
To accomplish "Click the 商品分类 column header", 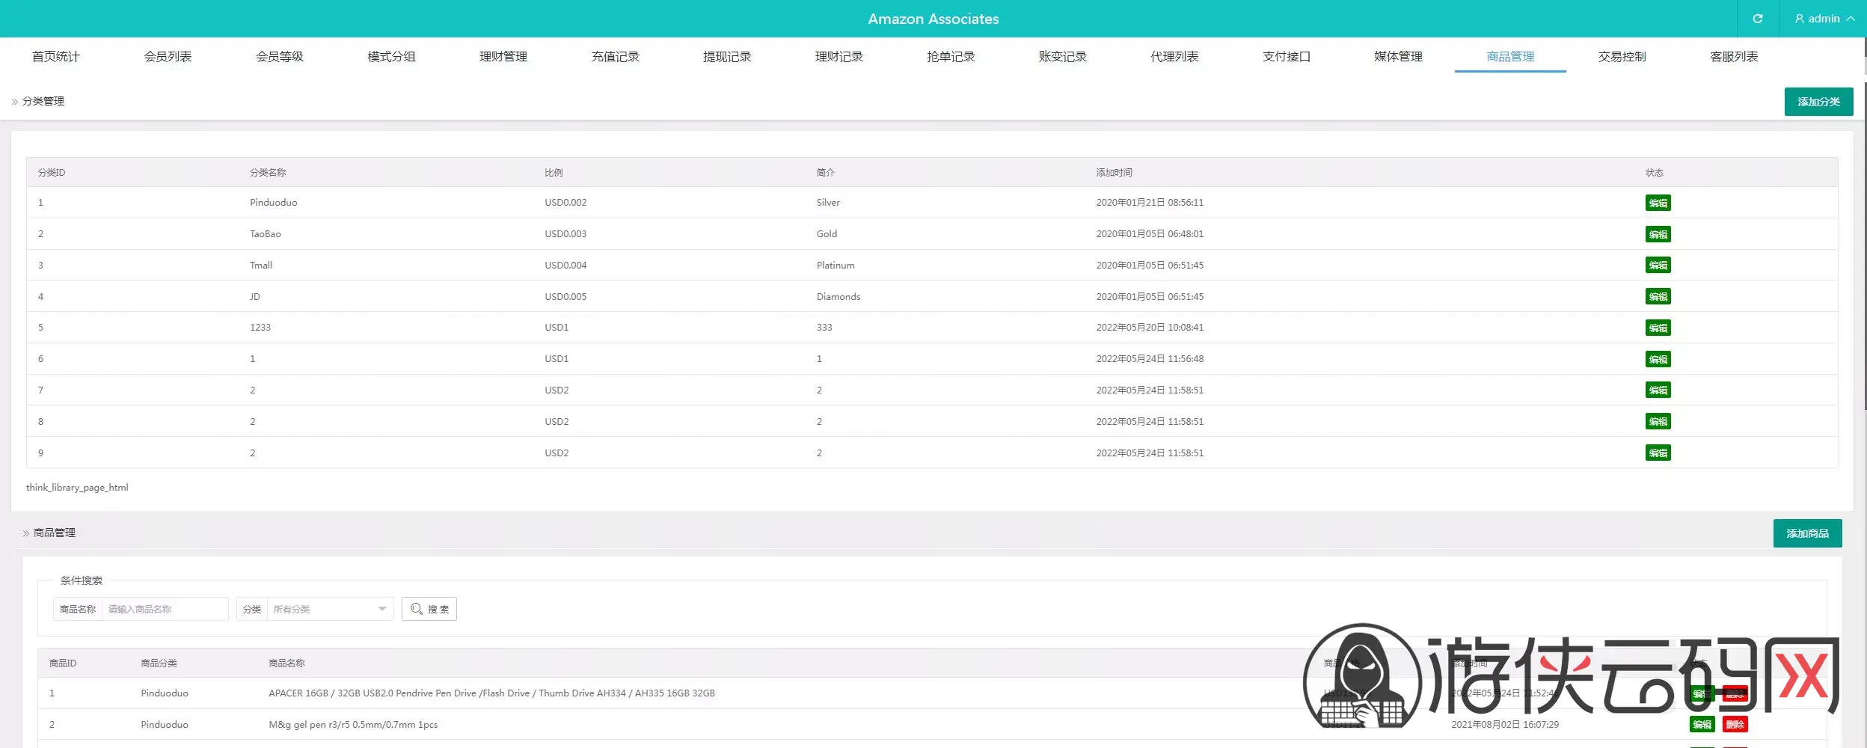I will click(x=159, y=663).
